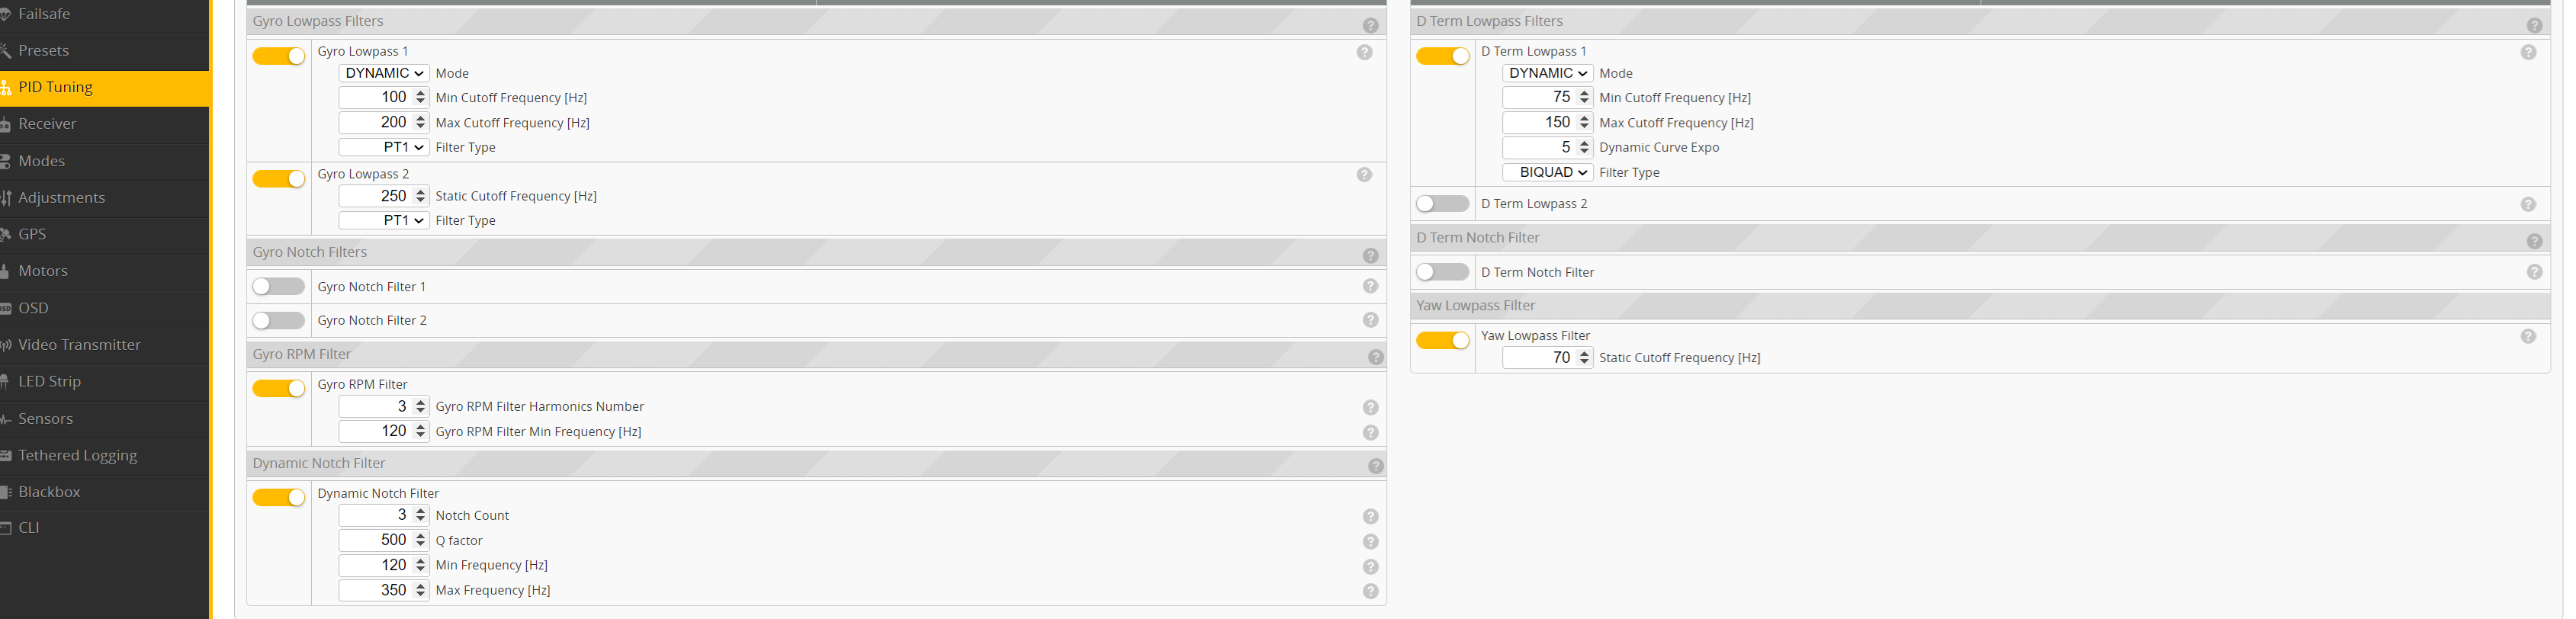Open Gyro Lowpass 1 Mode dropdown

click(384, 73)
